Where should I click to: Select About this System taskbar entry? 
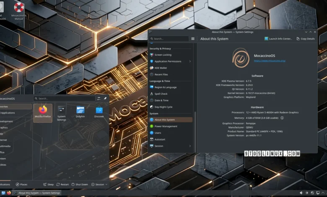(37, 193)
